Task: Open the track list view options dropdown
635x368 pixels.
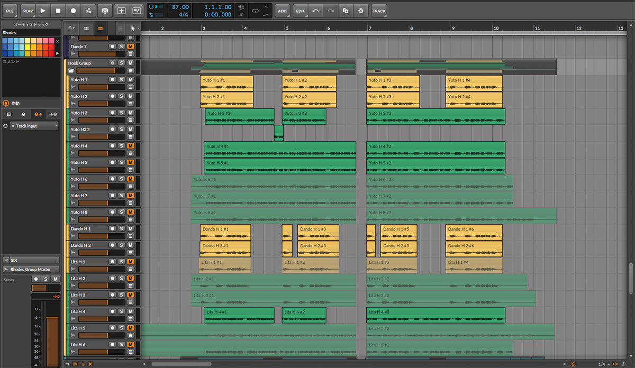Action: point(71,28)
